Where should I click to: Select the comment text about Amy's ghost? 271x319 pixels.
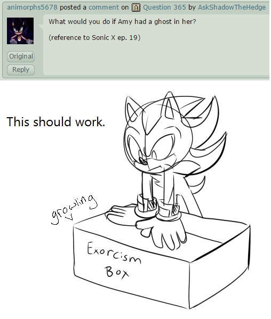click(122, 21)
